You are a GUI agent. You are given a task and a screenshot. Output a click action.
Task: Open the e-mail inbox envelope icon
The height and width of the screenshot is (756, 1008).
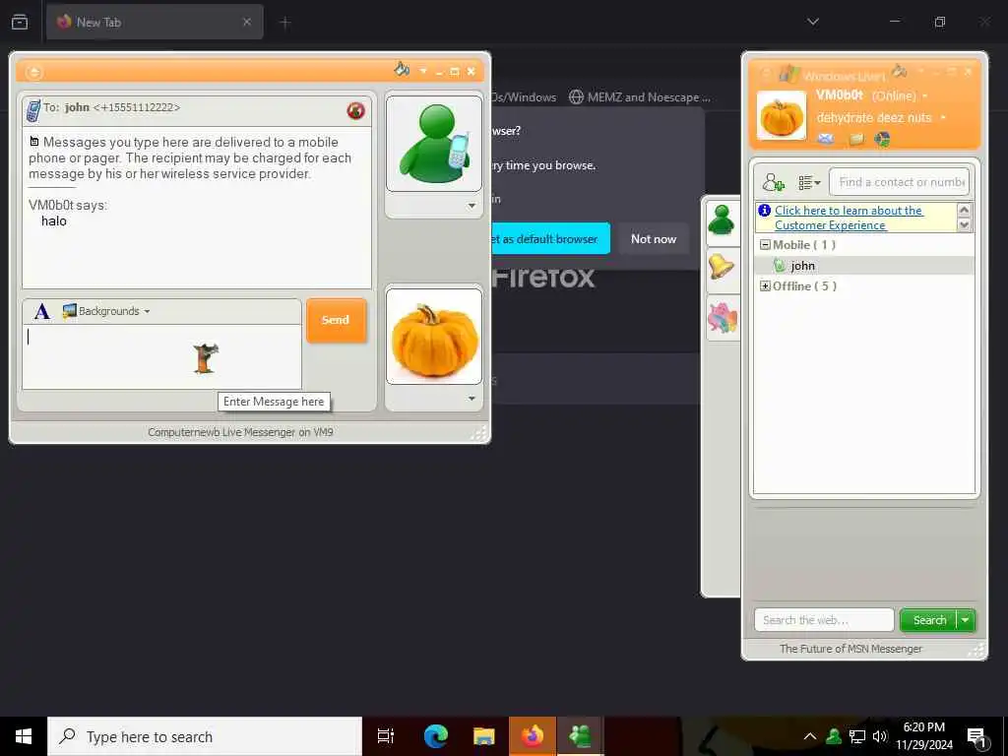826,138
